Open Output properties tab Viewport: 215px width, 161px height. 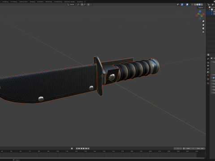point(208,66)
